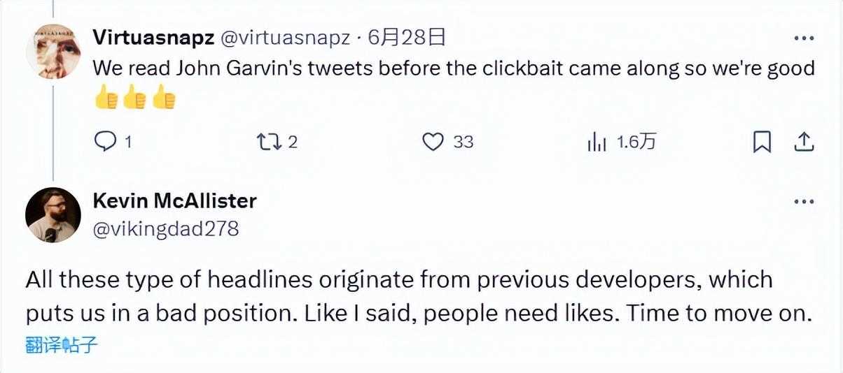Screen dimensions: 843x373
Task: Open the 6月28日 tweet timestamp
Action: [x=407, y=38]
